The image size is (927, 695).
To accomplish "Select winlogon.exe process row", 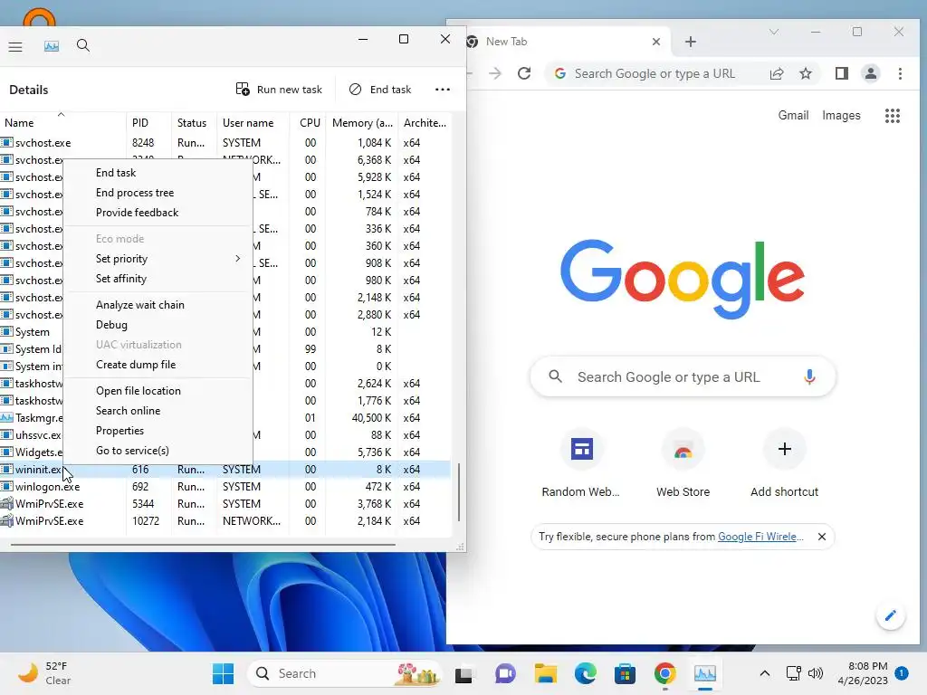I will (x=225, y=486).
